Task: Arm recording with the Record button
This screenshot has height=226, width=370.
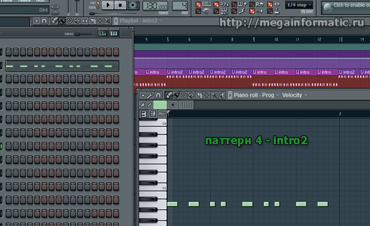Action: 132,5
